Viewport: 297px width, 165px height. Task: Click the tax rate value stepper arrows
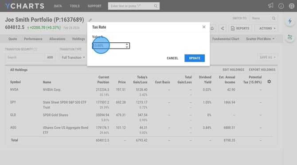(127, 45)
